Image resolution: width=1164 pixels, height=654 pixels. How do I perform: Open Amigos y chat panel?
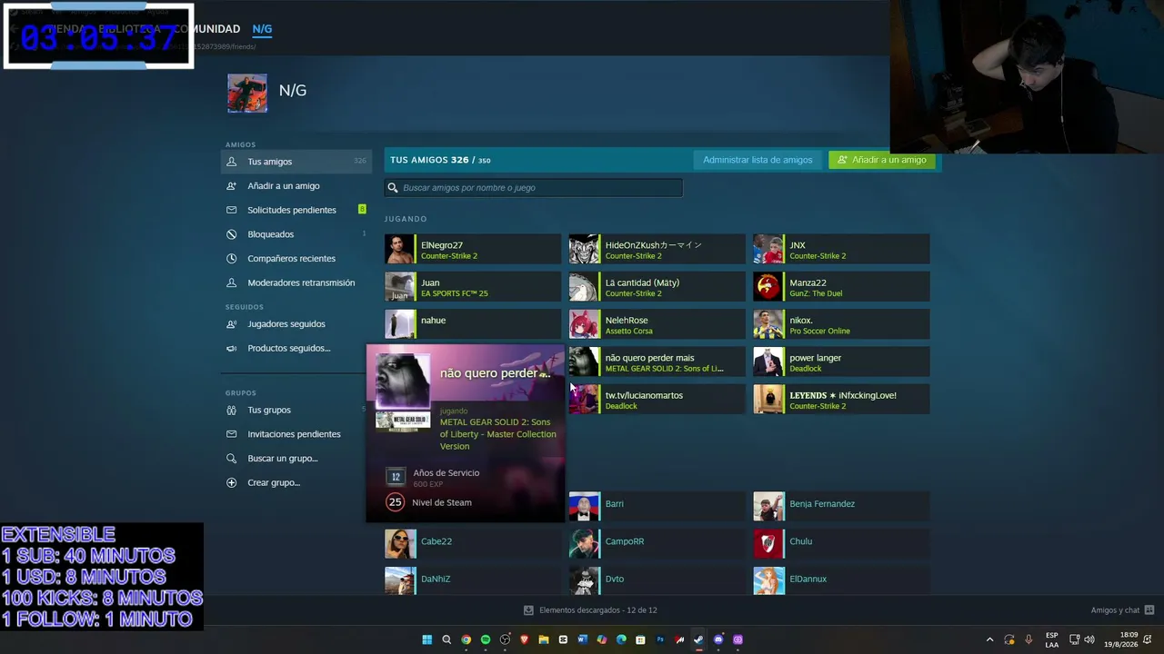pos(1122,610)
